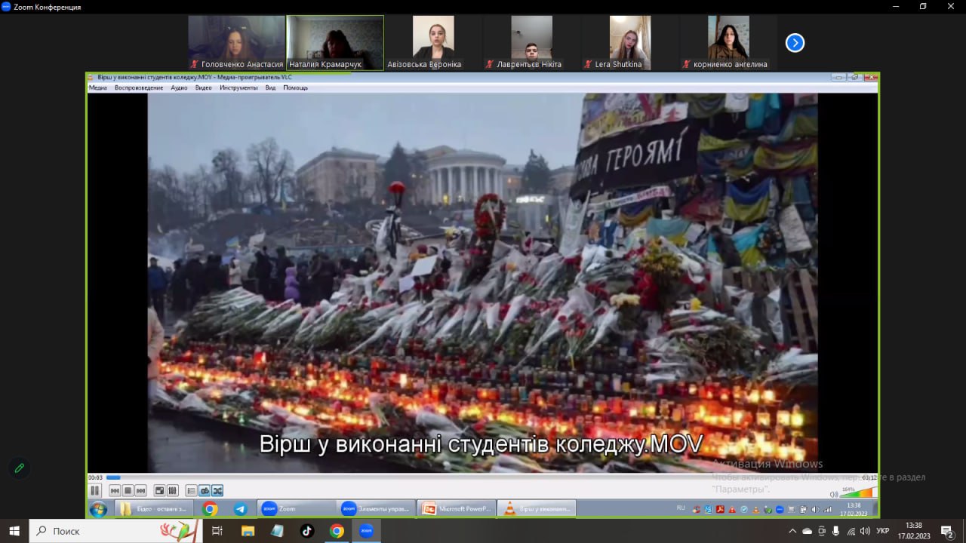Open shared taskbar Відео folder window
The image size is (966, 543).
(154, 509)
